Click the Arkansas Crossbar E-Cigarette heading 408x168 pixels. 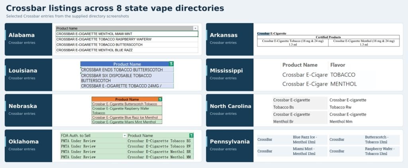[x=272, y=33]
